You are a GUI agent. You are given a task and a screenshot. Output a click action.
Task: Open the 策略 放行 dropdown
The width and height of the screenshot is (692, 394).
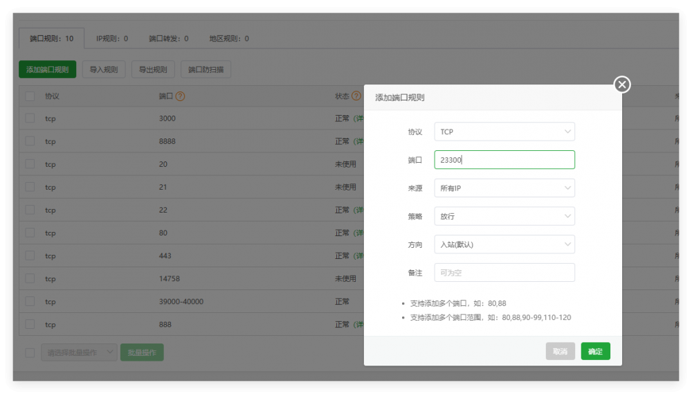click(504, 217)
